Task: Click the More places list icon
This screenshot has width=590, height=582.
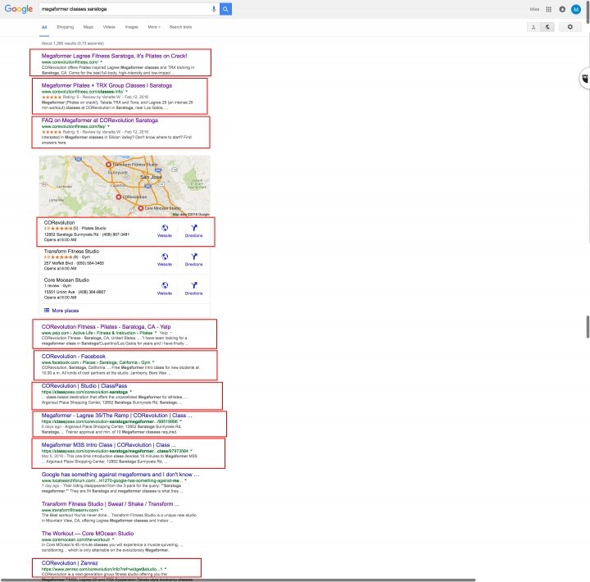Action: tap(47, 311)
